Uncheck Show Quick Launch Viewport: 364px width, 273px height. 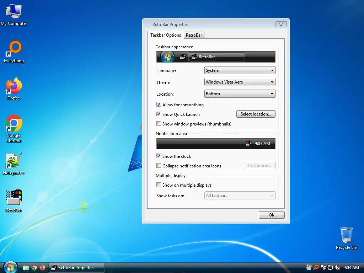point(159,114)
